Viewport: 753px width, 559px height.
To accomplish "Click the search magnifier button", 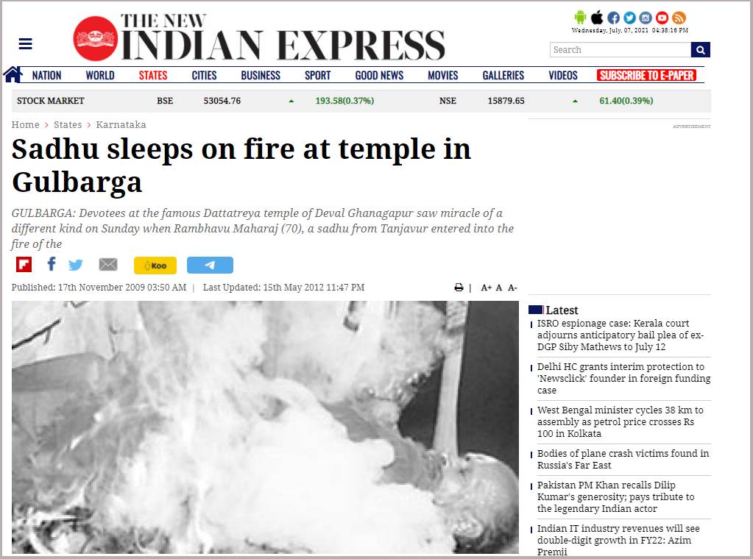I will coord(701,50).
